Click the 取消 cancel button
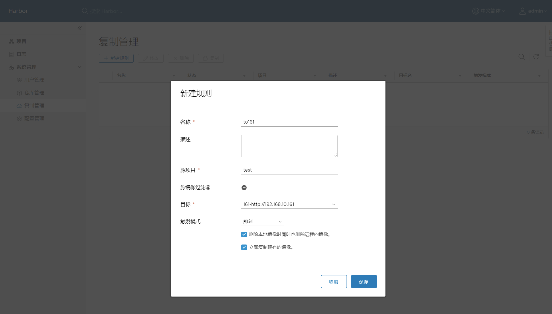The height and width of the screenshot is (314, 552). [334, 282]
